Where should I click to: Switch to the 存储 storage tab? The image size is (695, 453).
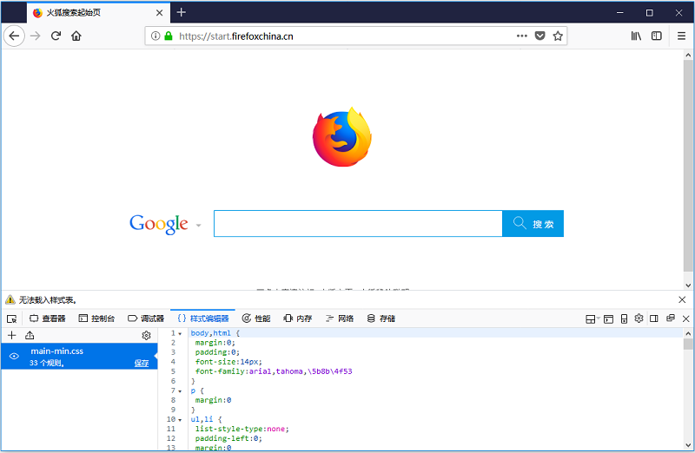(x=381, y=318)
